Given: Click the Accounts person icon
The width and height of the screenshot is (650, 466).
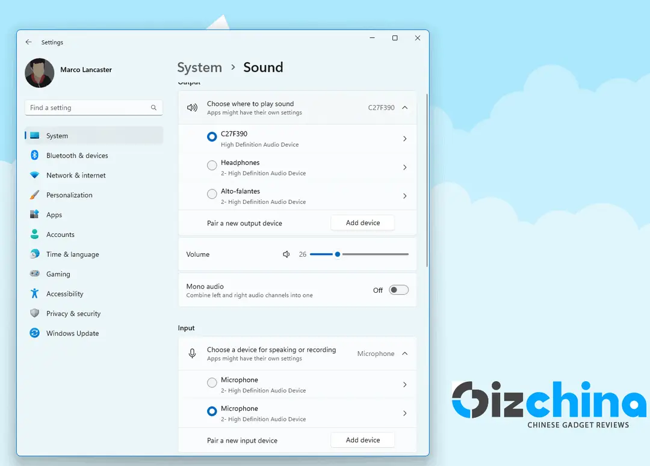Looking at the screenshot, I should [x=35, y=234].
